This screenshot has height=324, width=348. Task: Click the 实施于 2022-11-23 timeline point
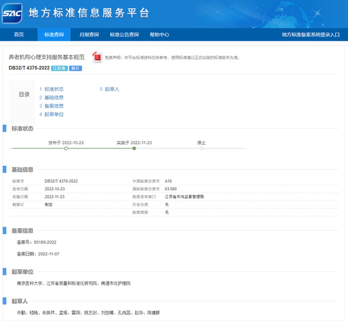tap(134, 148)
